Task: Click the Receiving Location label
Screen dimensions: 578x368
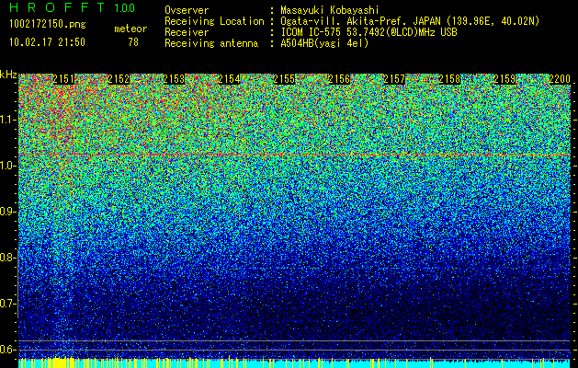Action: (x=214, y=21)
